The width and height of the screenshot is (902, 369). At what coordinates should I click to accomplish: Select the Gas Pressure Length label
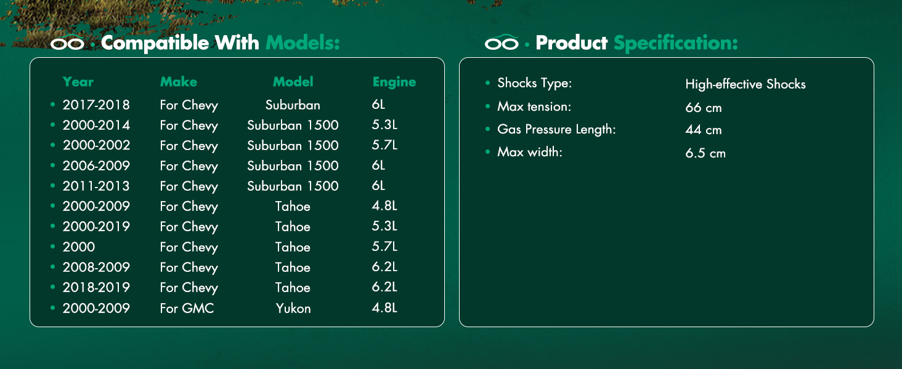pyautogui.click(x=556, y=130)
